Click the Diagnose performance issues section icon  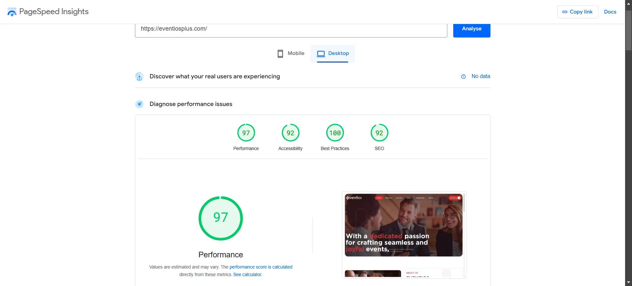click(x=140, y=104)
